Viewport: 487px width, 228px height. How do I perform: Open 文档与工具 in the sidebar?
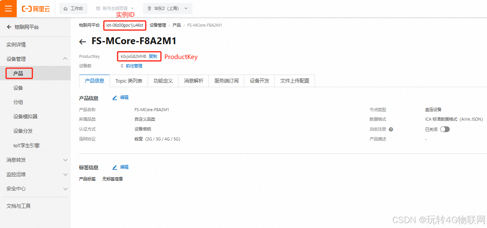[x=19, y=206]
